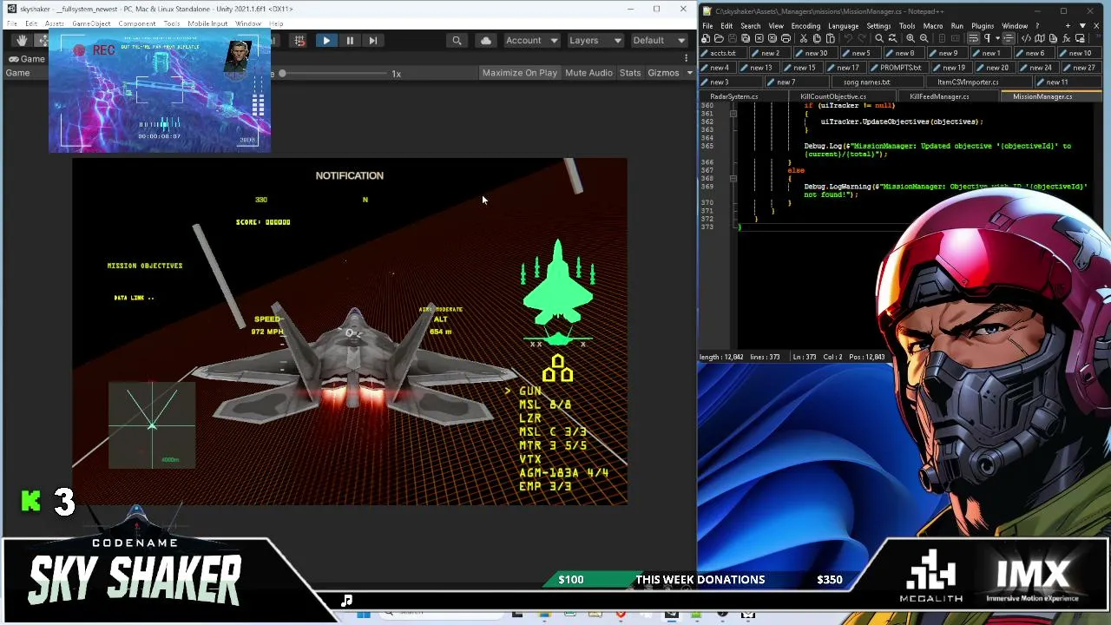Open Unity Component menu
1111x625 pixels.
136,23
